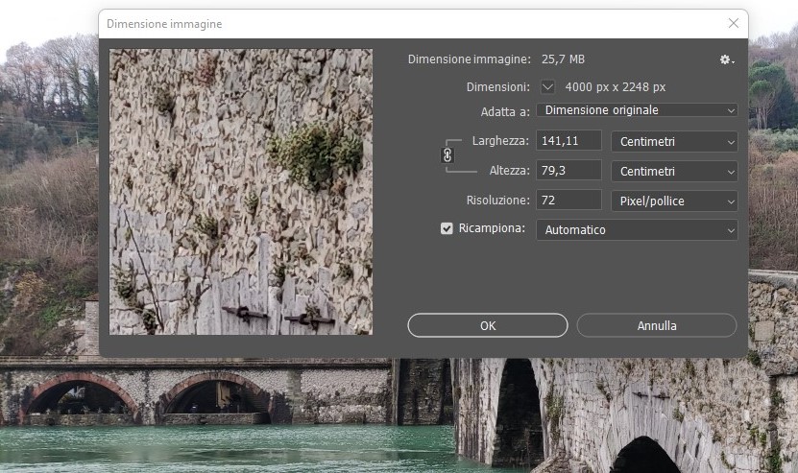Toggle the chain link constrain proportions icon
The image size is (798, 473).
click(447, 155)
